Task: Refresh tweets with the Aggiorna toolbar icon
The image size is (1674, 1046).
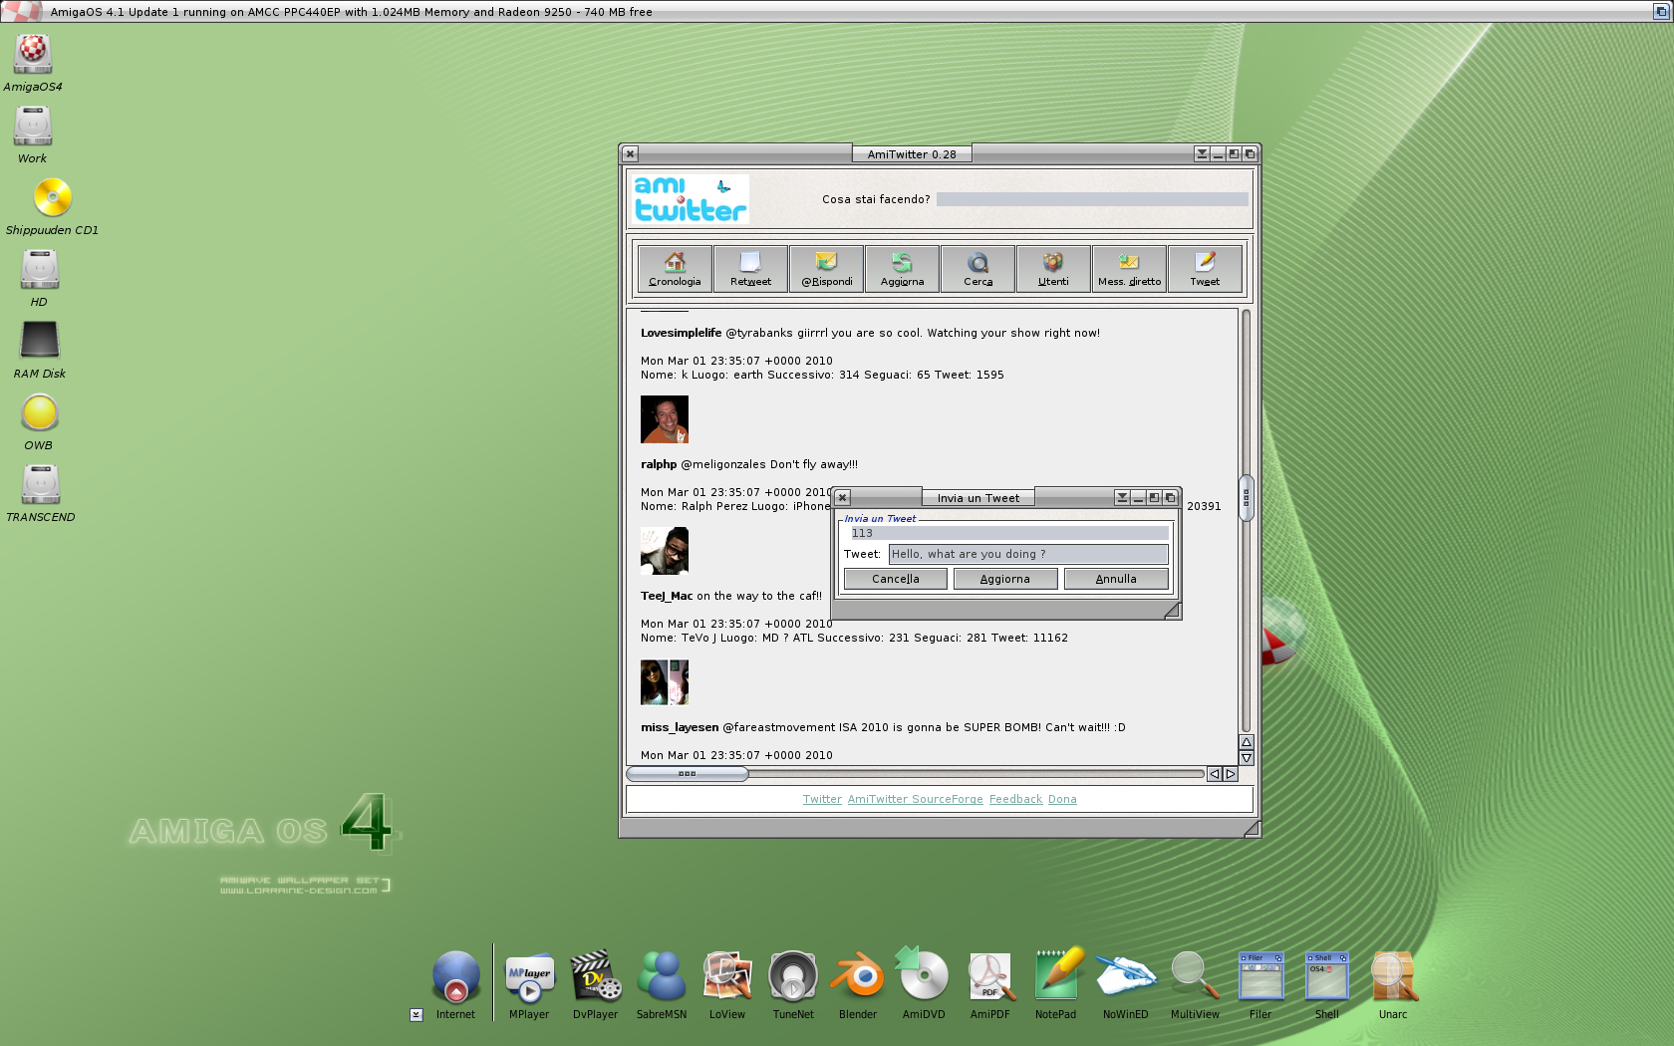Action: tap(902, 269)
